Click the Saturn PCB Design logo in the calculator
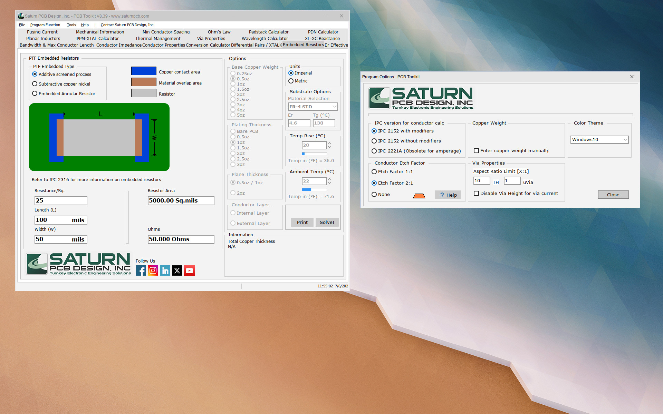Image resolution: width=663 pixels, height=414 pixels. click(x=78, y=264)
